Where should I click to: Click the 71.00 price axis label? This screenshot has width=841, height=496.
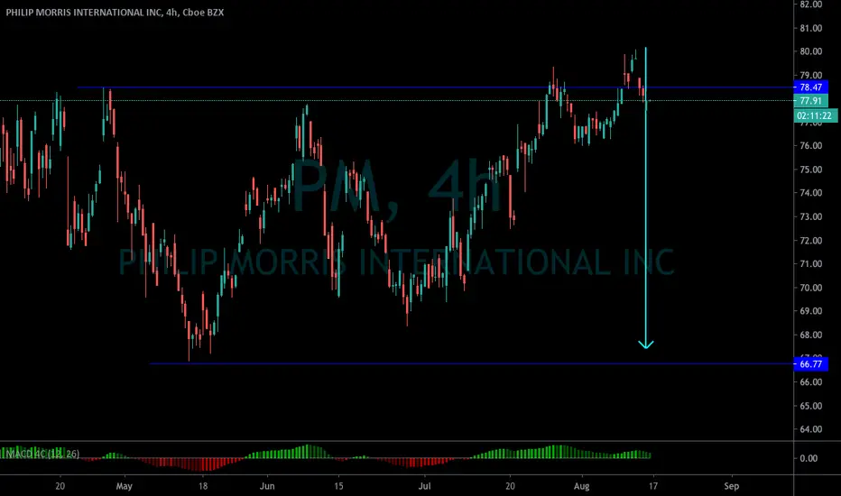tap(810, 264)
